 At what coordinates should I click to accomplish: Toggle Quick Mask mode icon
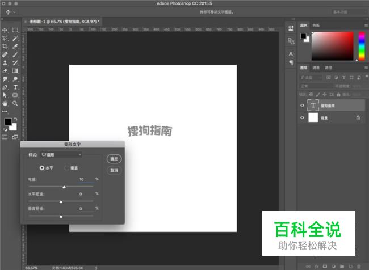pos(5,137)
